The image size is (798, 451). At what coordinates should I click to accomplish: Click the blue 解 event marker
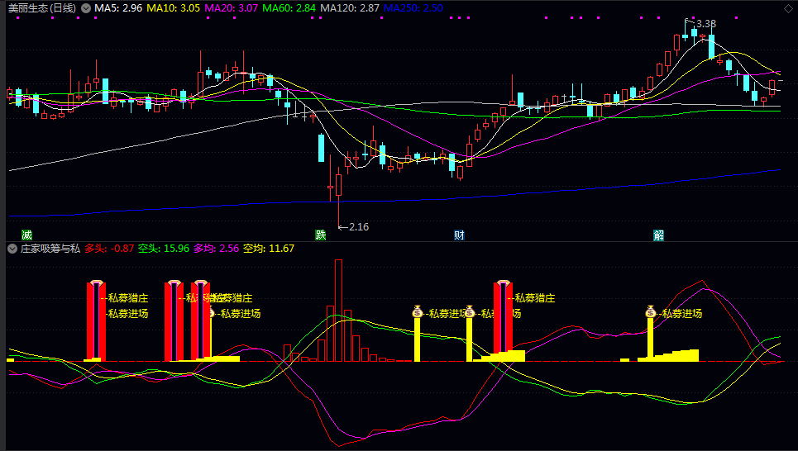(658, 235)
